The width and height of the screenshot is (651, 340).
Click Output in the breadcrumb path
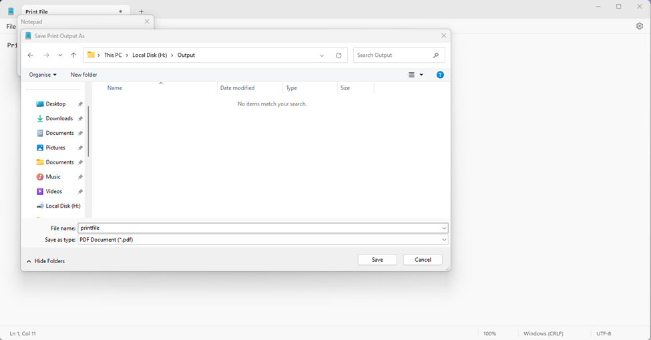point(186,55)
